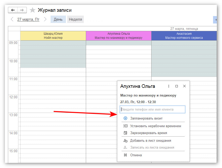This screenshot has width=222, height=168.
Task: Focus the client phone or name field
Action: click(153, 110)
